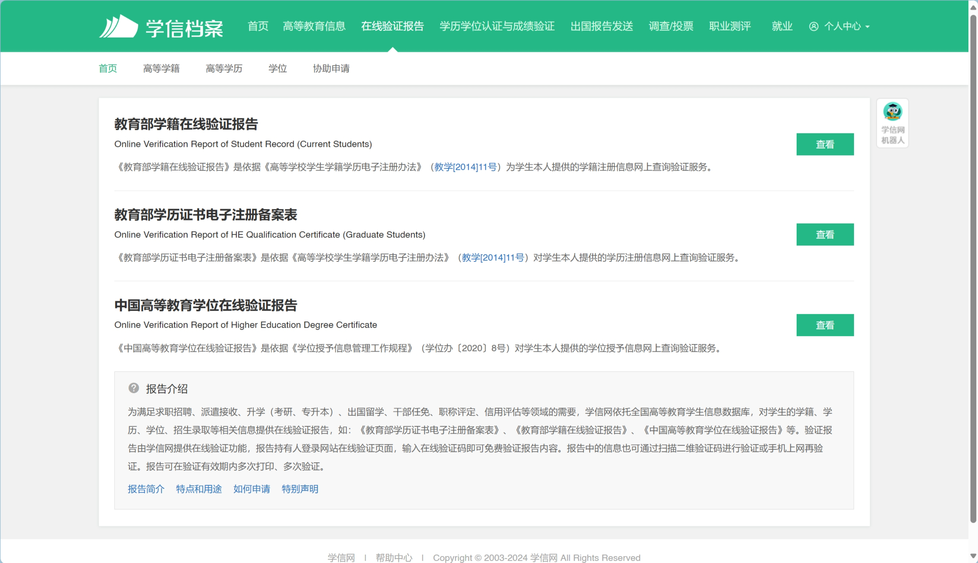Open the 学信网机器人 robot assistant
Screen dimensions: 978x563
tap(892, 123)
